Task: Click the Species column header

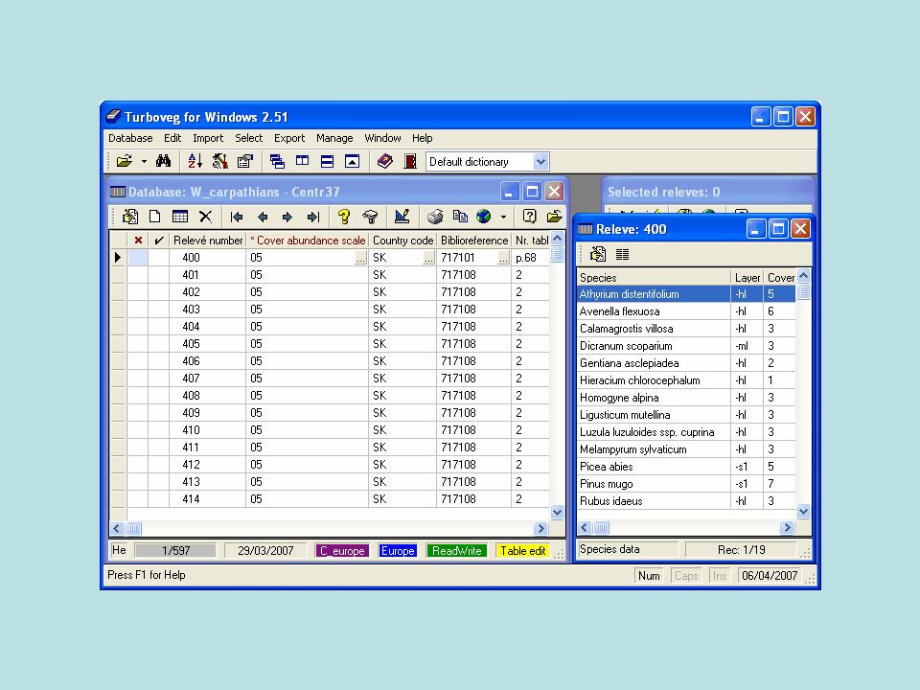Action: click(654, 278)
